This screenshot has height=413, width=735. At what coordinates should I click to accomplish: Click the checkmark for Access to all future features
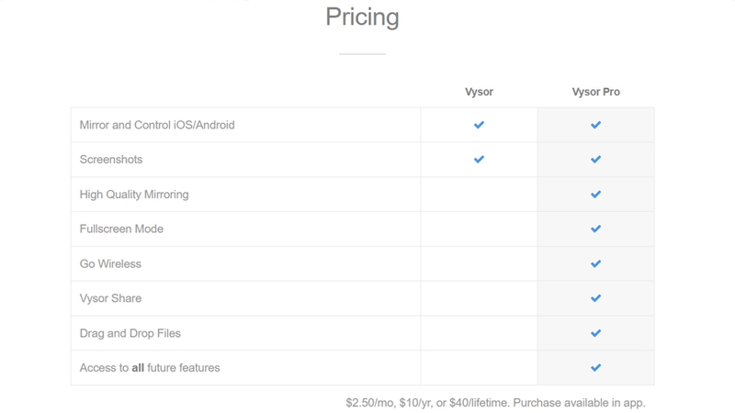[595, 368]
